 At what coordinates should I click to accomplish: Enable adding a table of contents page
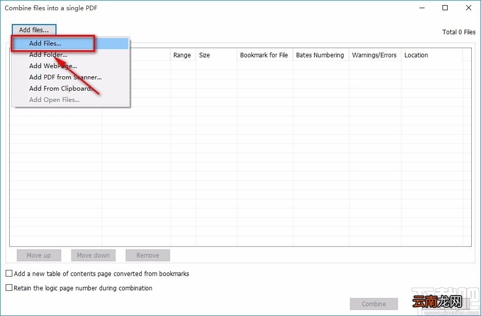[9, 273]
